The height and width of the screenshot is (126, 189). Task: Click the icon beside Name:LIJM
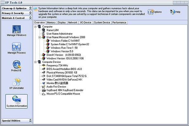43,30
